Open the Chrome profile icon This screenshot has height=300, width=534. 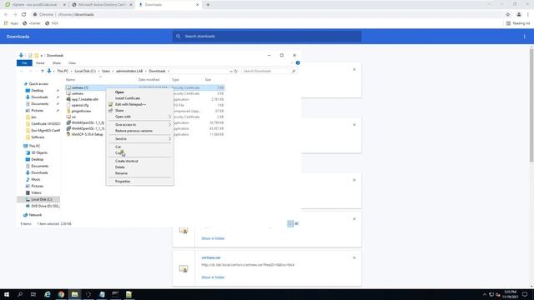tap(519, 15)
